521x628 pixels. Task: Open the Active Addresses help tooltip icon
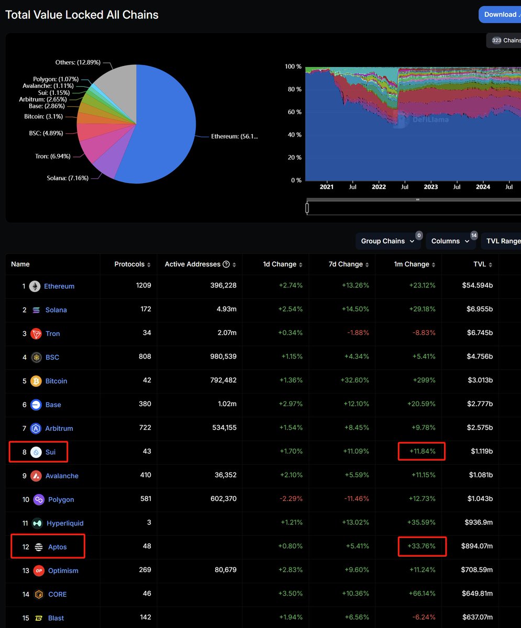click(x=226, y=264)
